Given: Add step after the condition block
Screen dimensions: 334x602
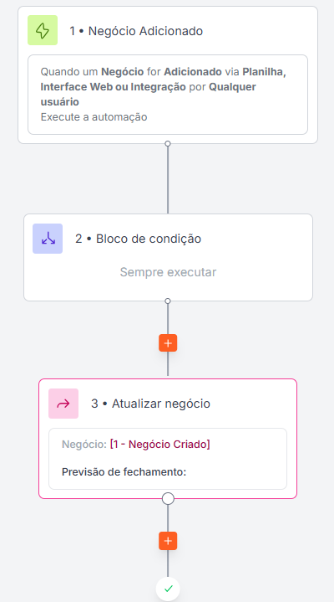Looking at the screenshot, I should [x=168, y=342].
